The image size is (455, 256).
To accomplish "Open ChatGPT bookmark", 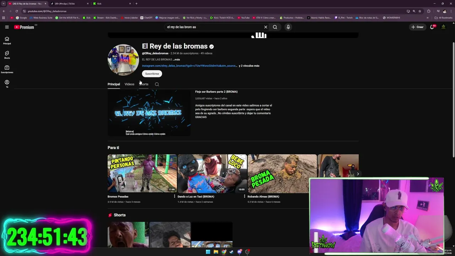I will (x=146, y=18).
